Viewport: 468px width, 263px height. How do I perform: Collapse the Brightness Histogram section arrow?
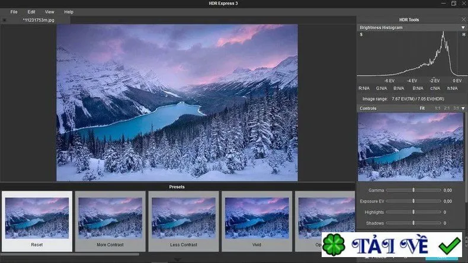[463, 27]
